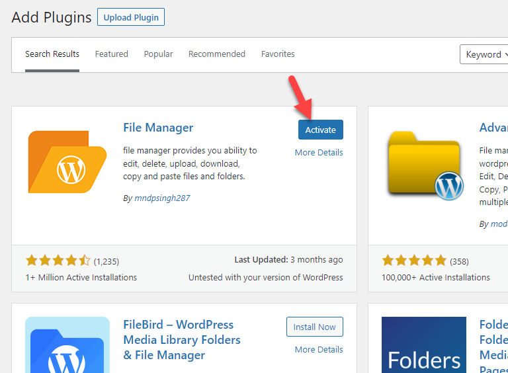Click File Manager star rating
Screen dimensions: 508x373
point(58,261)
